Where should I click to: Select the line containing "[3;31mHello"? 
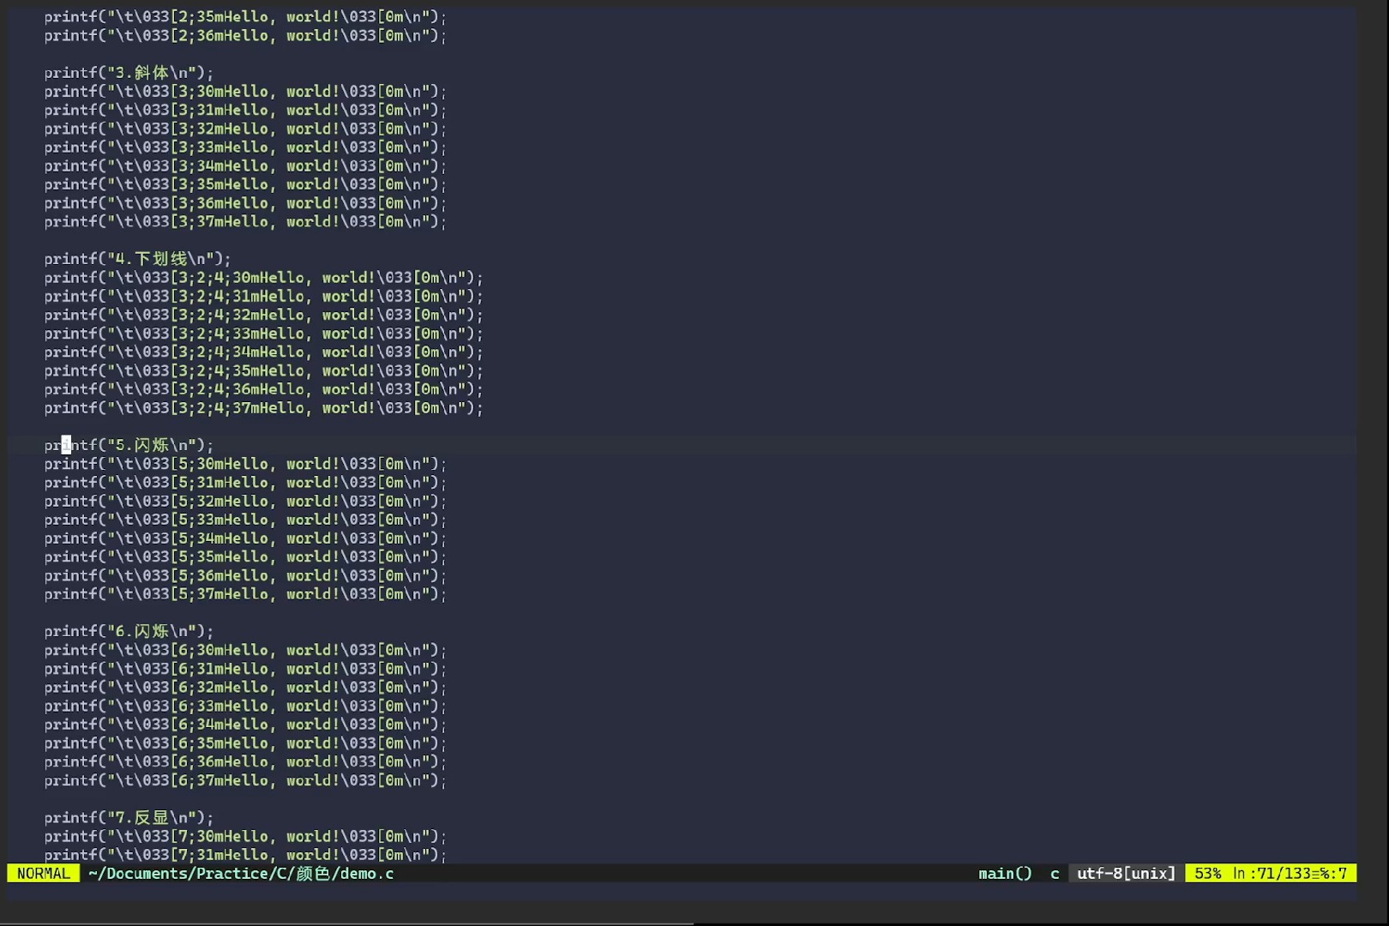(245, 110)
